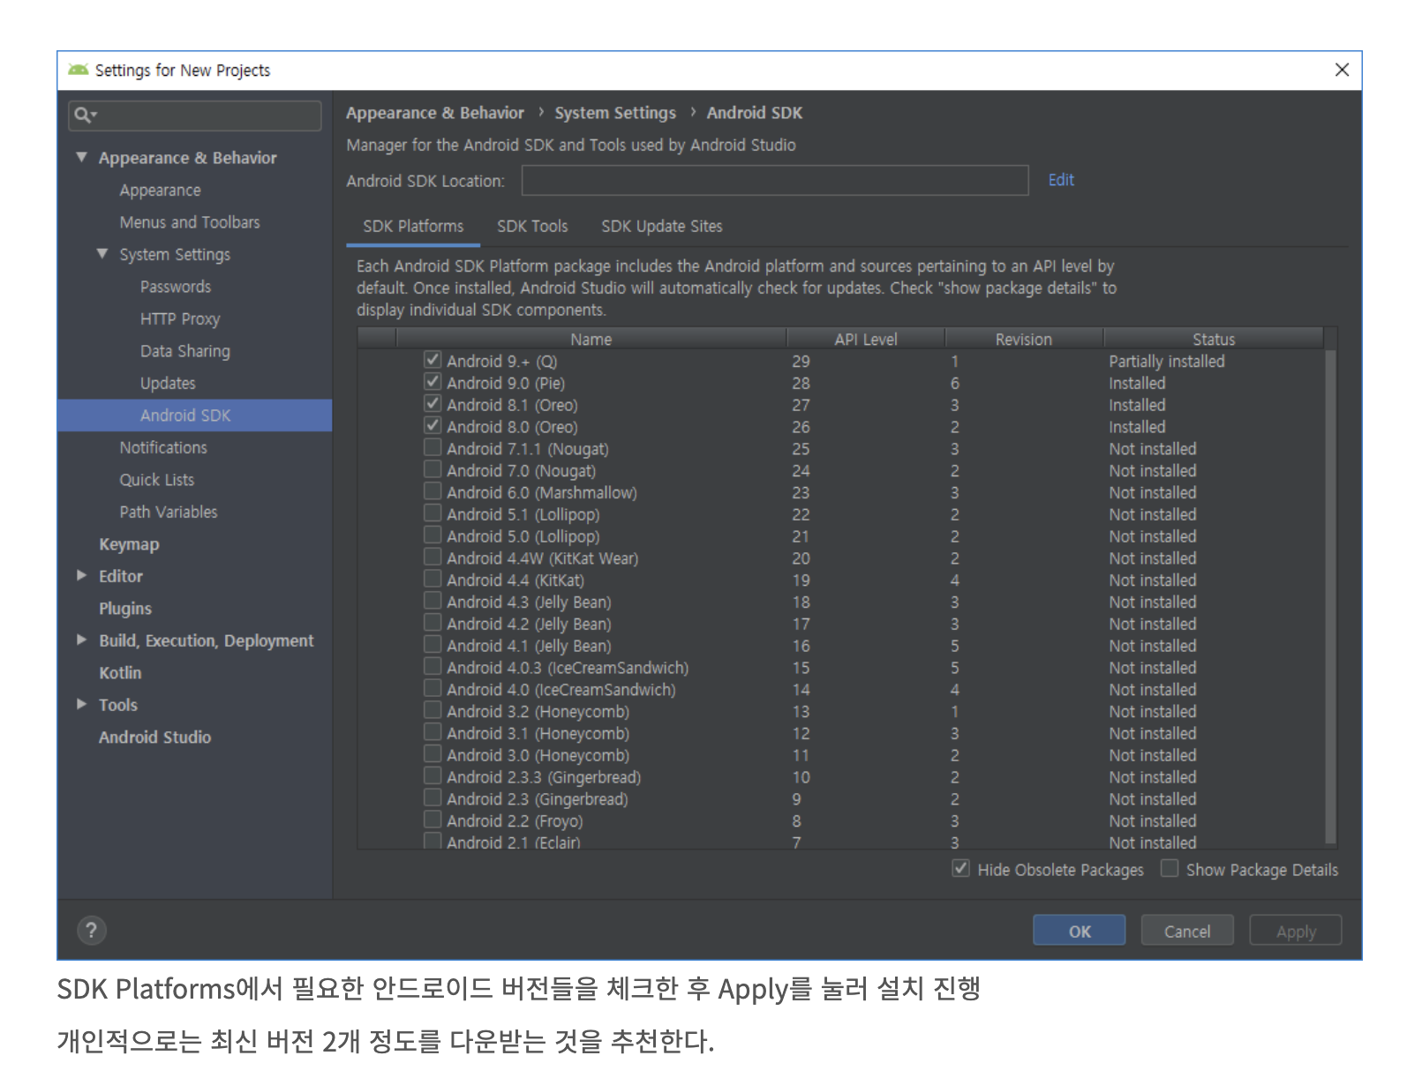This screenshot has height=1078, width=1407.
Task: Sort by the Revision column header
Action: click(1024, 339)
